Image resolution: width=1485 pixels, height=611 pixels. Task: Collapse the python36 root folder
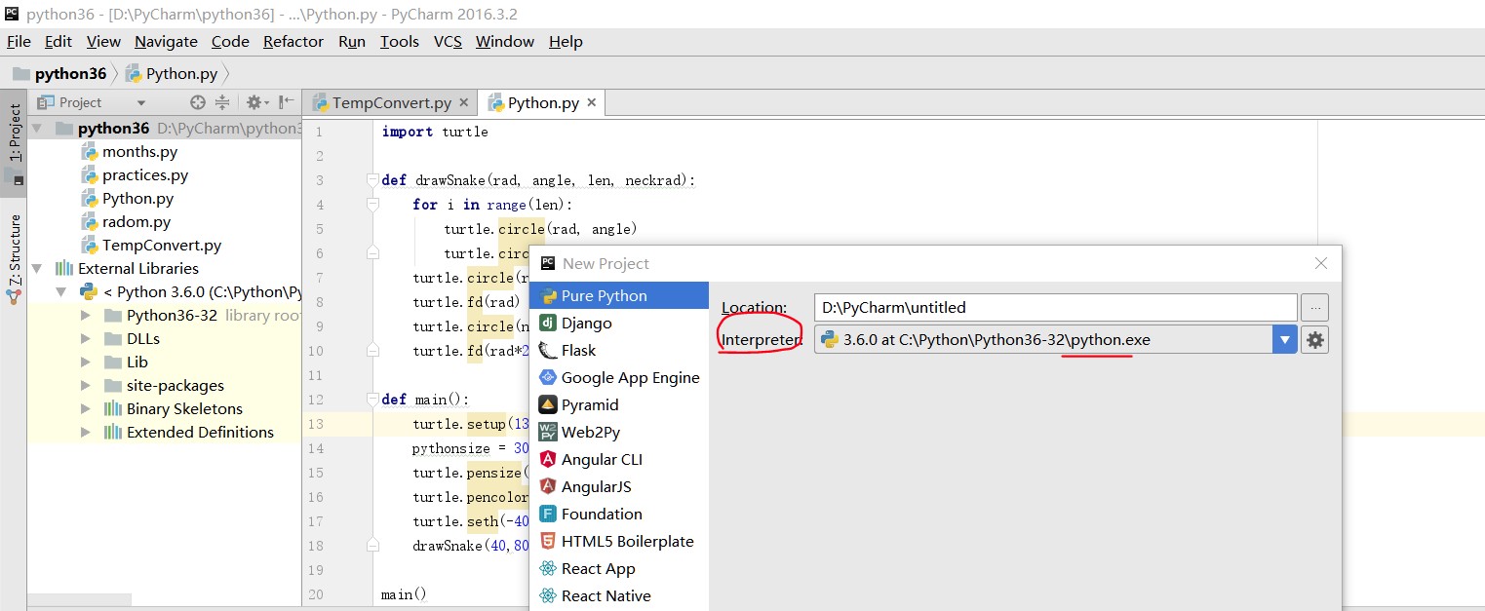pyautogui.click(x=37, y=128)
